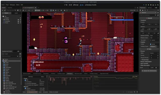Toggle distraction-free fullscreen mode icon
Screen dimensions: 161x95
138,8
